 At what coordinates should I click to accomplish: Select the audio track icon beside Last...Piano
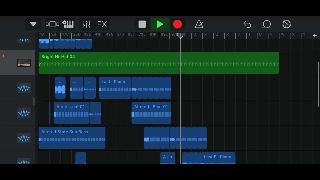click(x=24, y=88)
